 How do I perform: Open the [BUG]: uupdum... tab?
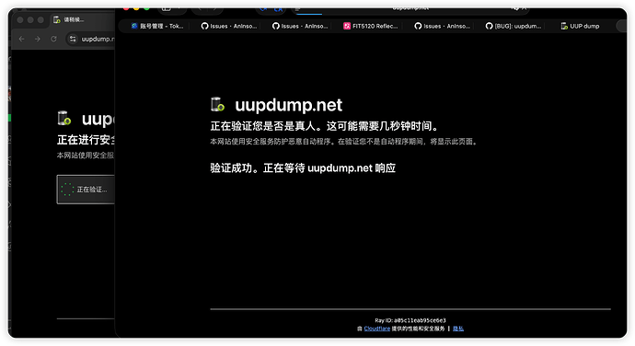pyautogui.click(x=514, y=26)
